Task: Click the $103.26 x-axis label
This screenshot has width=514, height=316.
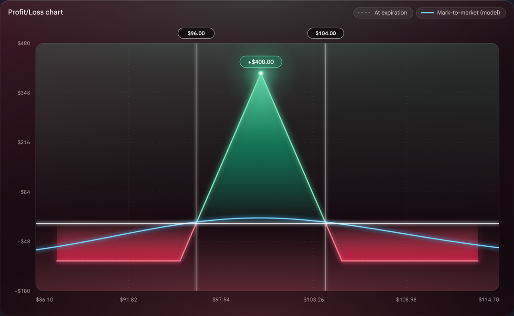Action: (313, 300)
